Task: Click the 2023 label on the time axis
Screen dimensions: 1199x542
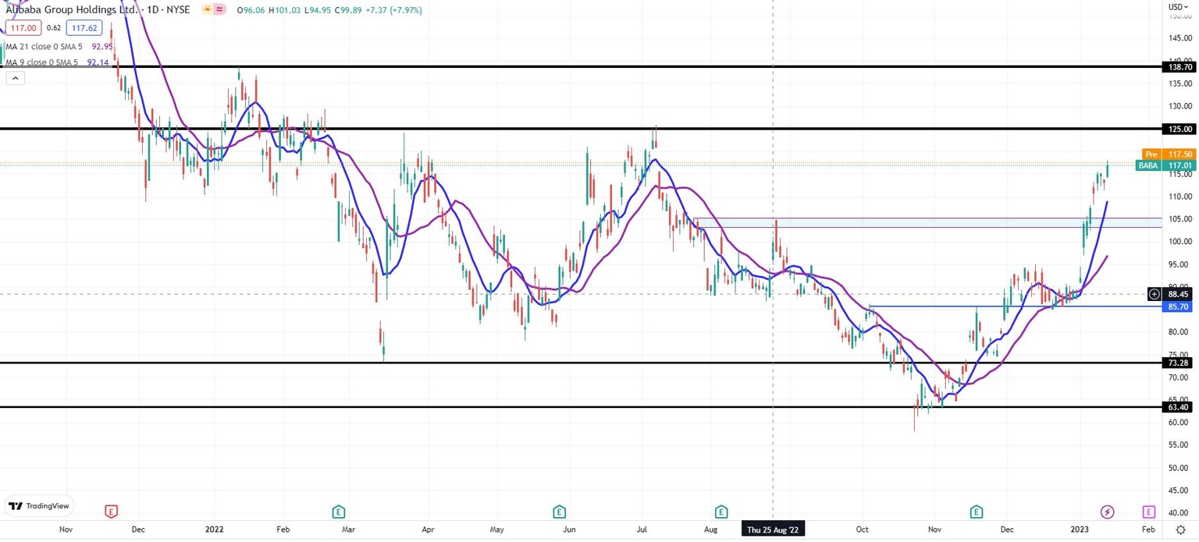Action: coord(1080,529)
